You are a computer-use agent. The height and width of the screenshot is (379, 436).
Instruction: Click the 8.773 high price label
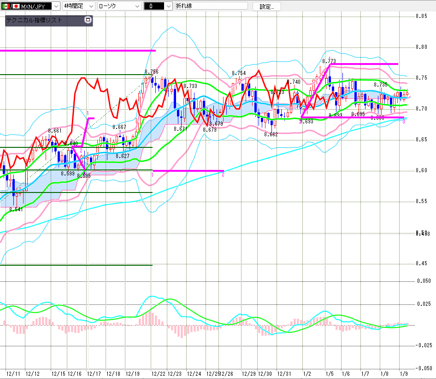[329, 61]
